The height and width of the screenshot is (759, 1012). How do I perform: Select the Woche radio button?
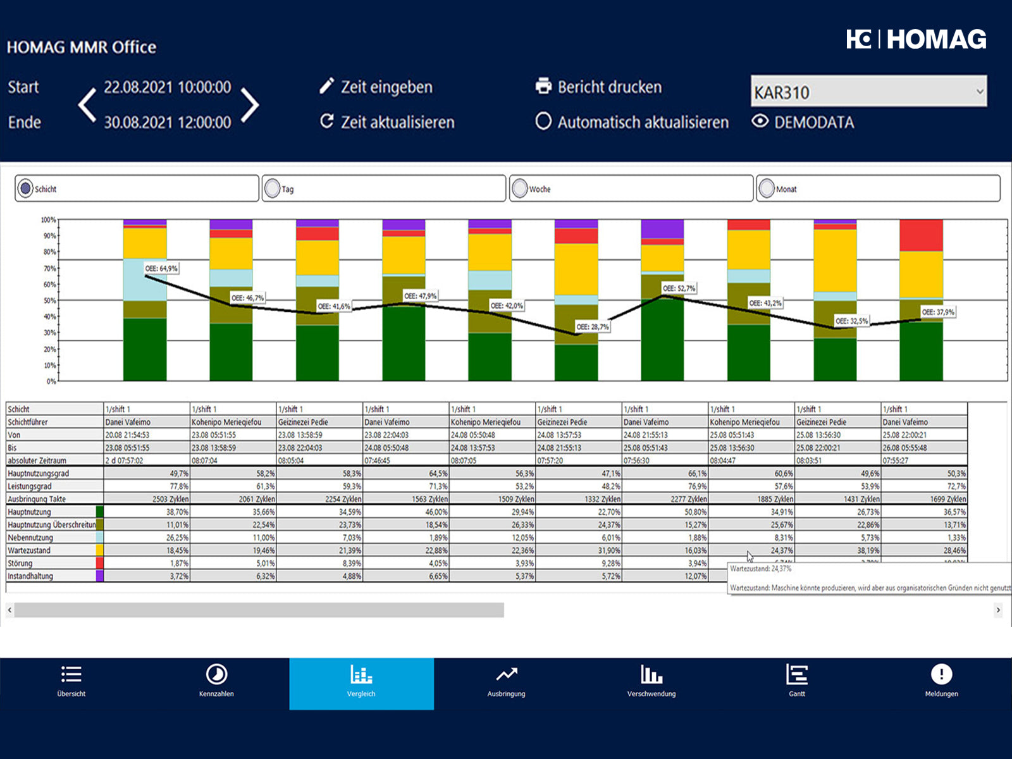coord(520,188)
